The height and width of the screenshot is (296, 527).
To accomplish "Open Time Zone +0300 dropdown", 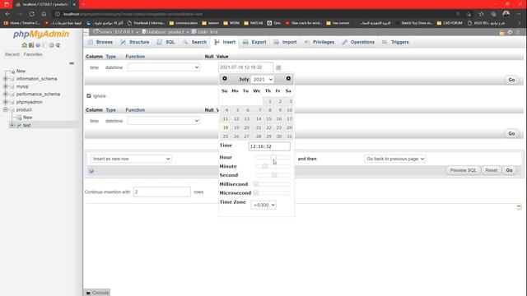I will coord(263,205).
